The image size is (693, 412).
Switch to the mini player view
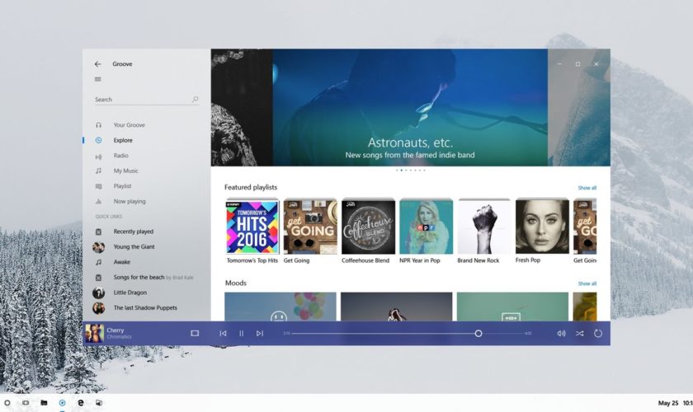[195, 334]
